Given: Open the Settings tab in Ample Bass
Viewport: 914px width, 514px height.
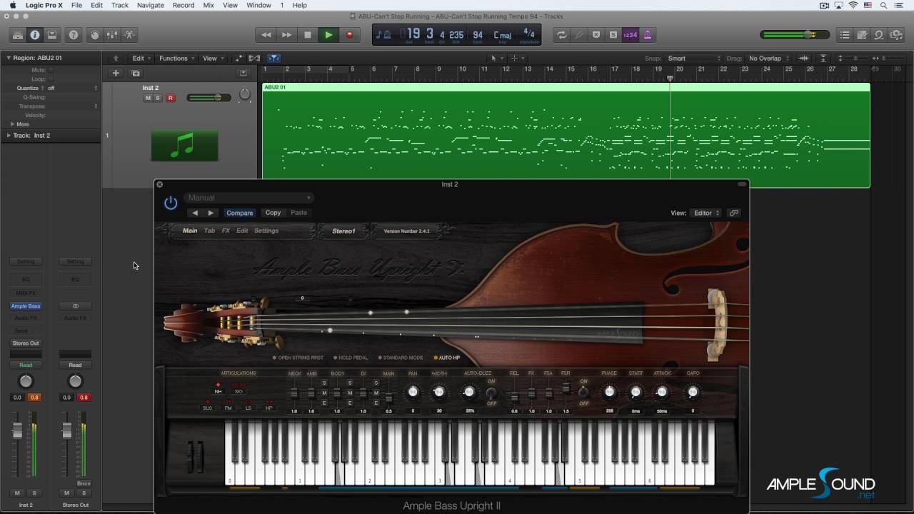Looking at the screenshot, I should coord(266,231).
